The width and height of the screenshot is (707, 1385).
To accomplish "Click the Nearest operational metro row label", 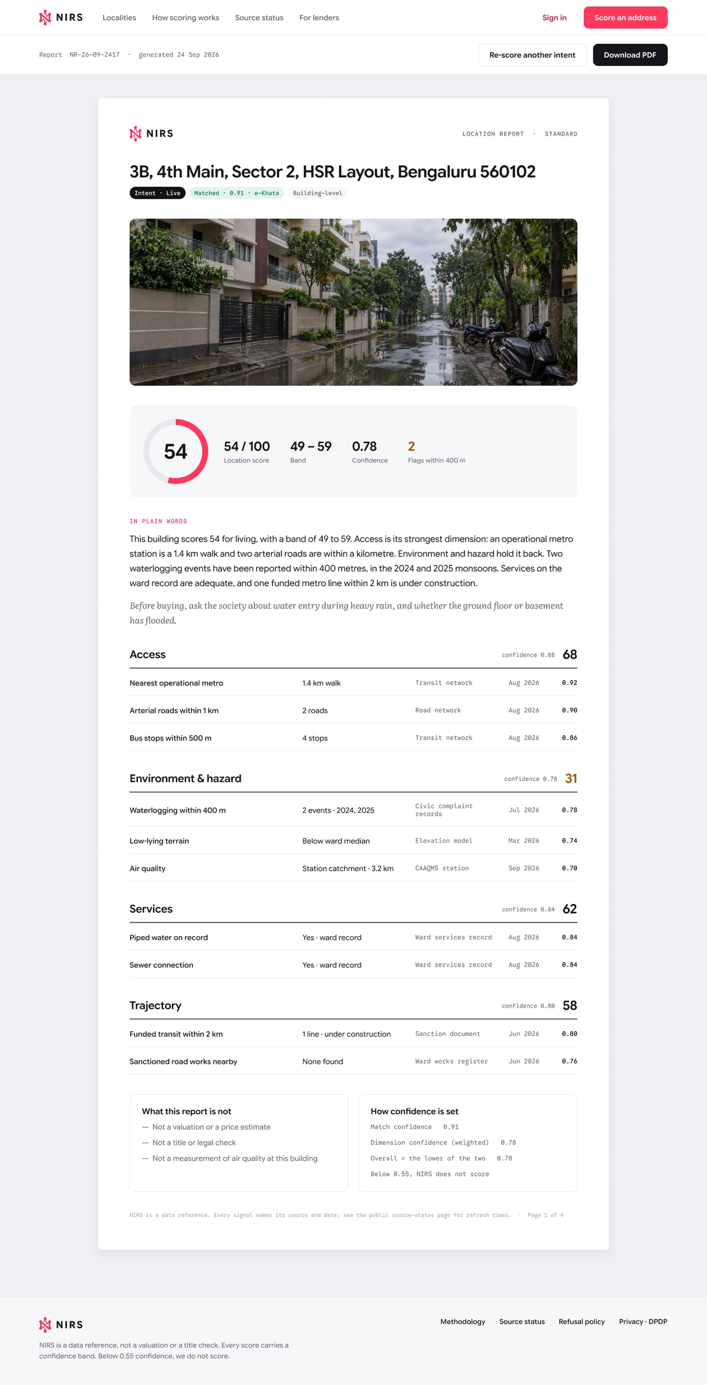I will tap(176, 683).
